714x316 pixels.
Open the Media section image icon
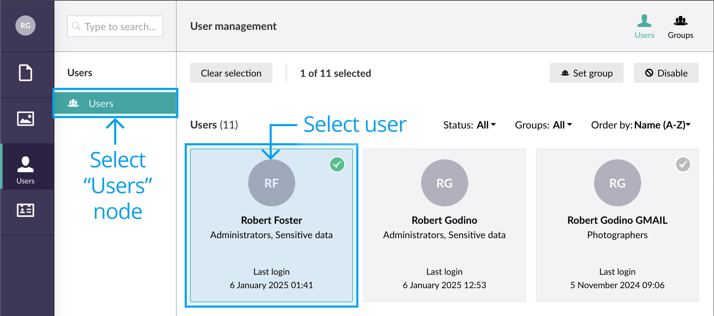coord(26,119)
